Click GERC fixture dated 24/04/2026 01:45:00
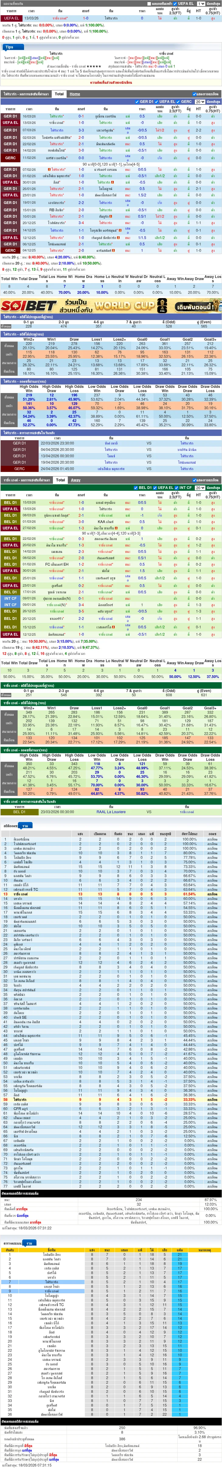The image size is (222, 1472). tap(111, 469)
